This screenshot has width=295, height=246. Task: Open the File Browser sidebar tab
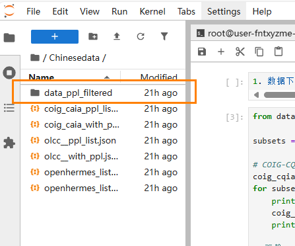[x=9, y=38]
